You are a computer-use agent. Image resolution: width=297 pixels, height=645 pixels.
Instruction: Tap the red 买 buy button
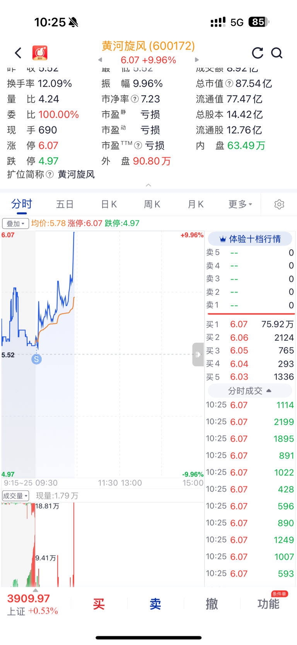click(99, 604)
